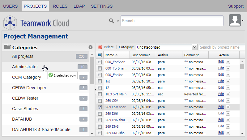Collapse the categories panel splitter arrow
The image size is (247, 140).
(95, 89)
